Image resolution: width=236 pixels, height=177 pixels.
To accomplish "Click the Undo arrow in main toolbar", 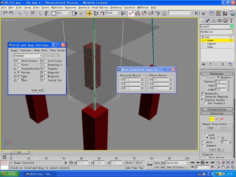I will coord(5,13).
